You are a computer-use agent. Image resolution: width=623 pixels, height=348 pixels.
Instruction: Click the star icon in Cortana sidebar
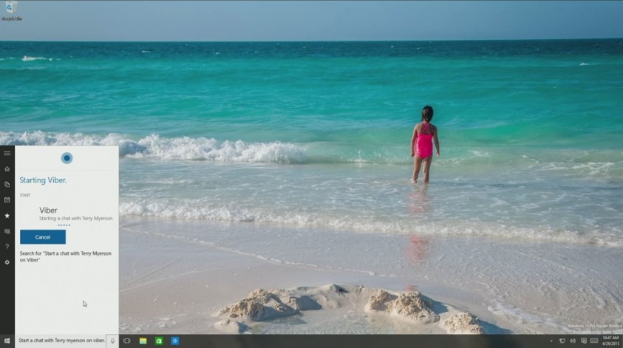pos(7,216)
